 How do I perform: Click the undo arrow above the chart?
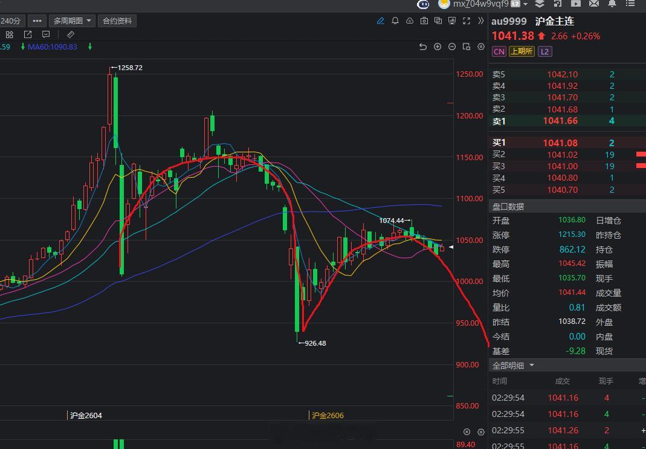423,47
